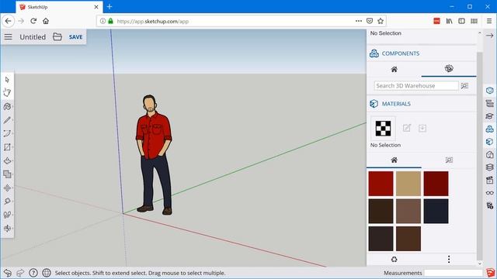The height and width of the screenshot is (279, 497).
Task: Select the arrow Select tool
Action: (7, 80)
